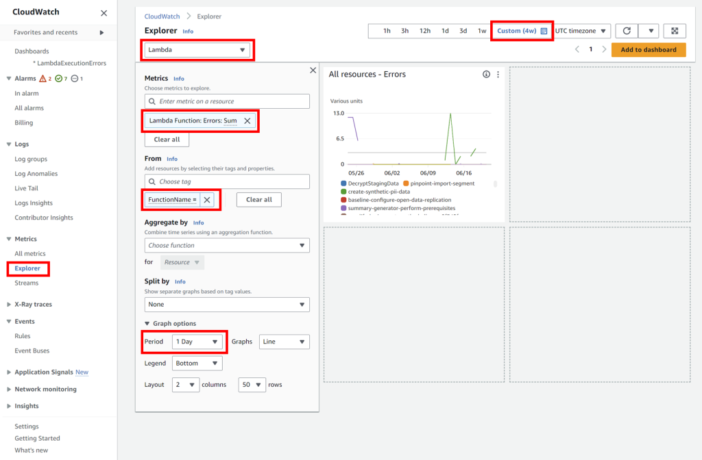Open the info icon on All resources - Errors
Viewport: 702px width, 460px height.
[486, 74]
